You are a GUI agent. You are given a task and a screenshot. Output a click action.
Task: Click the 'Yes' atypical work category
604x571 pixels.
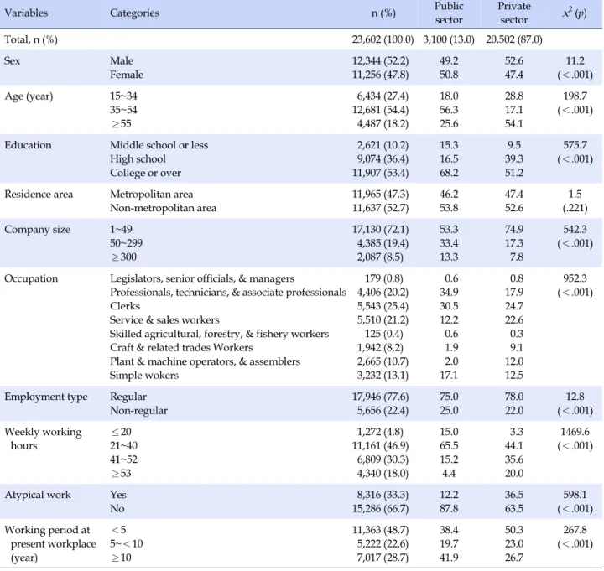click(x=118, y=495)
